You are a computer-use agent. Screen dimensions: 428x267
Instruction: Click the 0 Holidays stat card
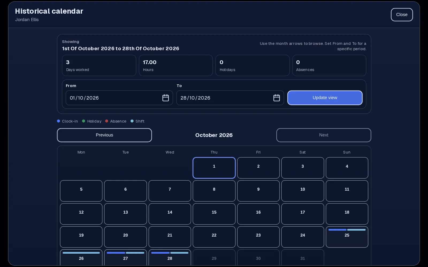click(253, 65)
